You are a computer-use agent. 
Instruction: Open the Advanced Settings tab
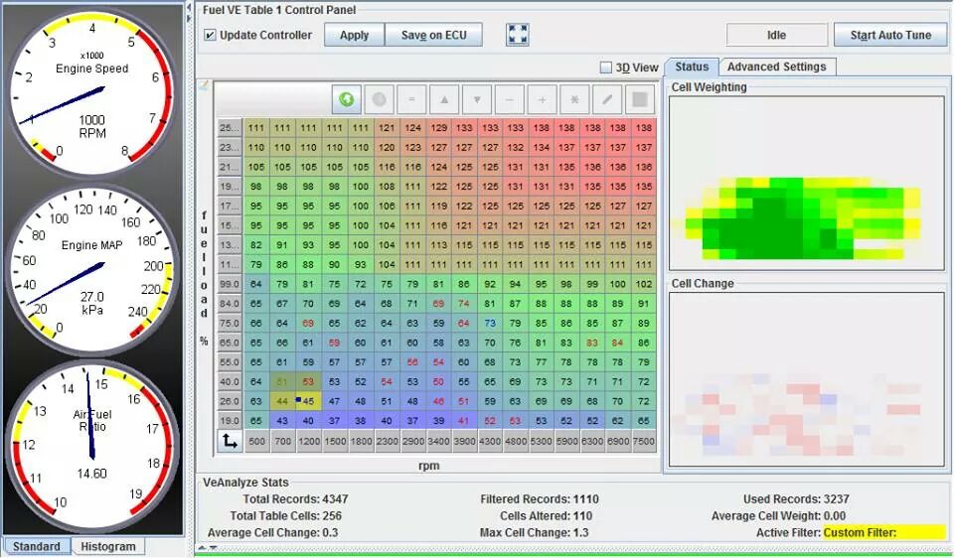[x=776, y=67]
